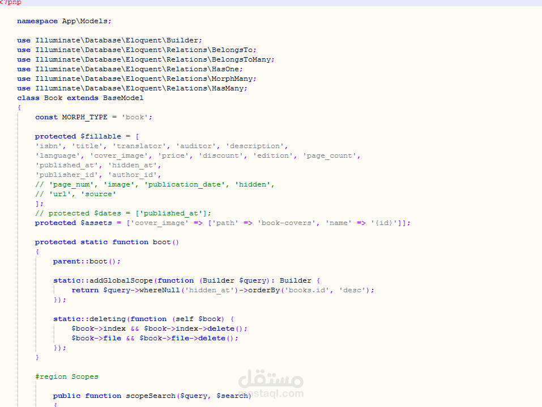Click 'App\Models' namespace text
542x407 pixels.
pos(85,21)
